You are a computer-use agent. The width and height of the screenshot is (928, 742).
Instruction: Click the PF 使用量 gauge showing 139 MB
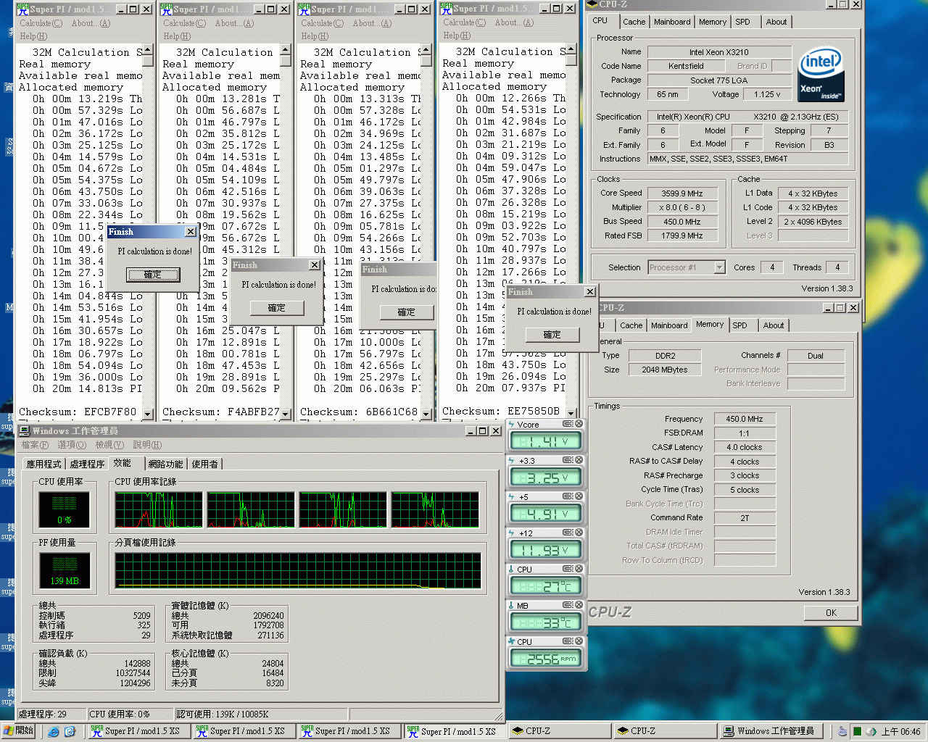pyautogui.click(x=64, y=571)
